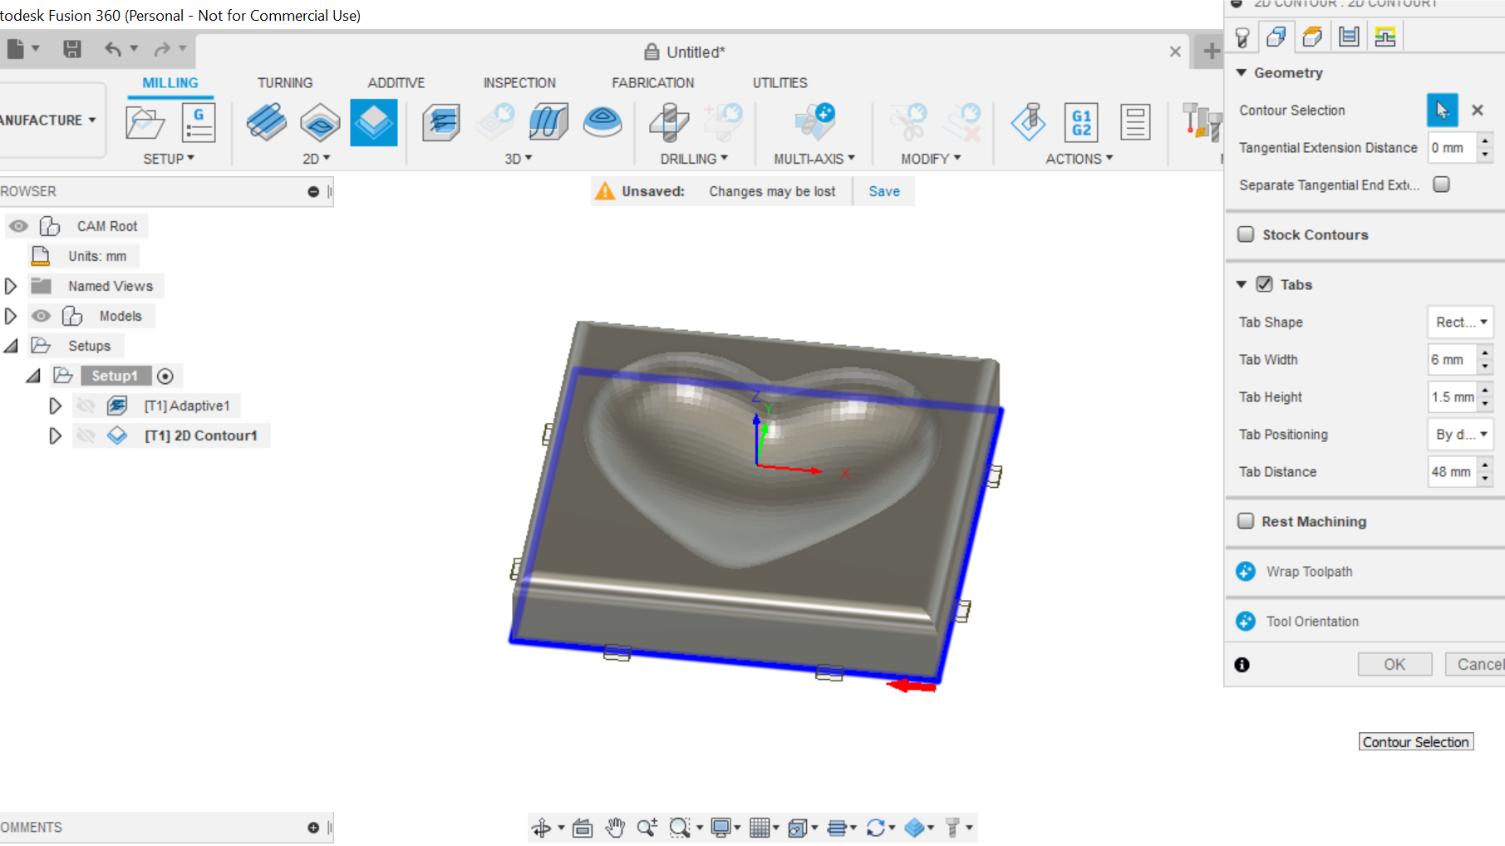
Task: Open the Heights tab of the 2D Contour dialog
Action: (1313, 36)
